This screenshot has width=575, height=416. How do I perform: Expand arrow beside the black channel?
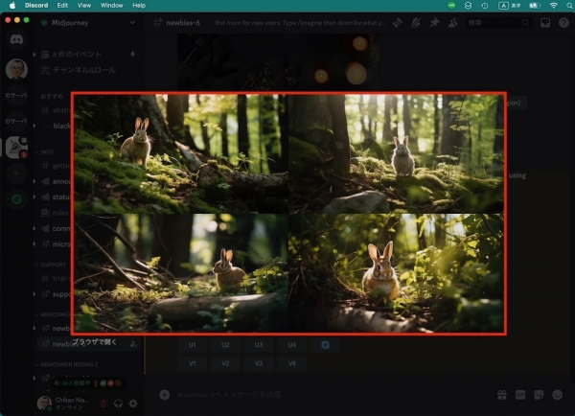[34, 126]
